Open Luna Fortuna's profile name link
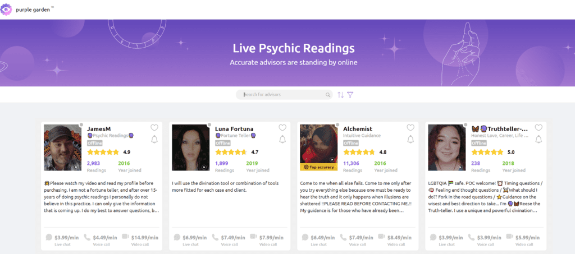Viewport: 575px width, 254px height. pyautogui.click(x=234, y=129)
